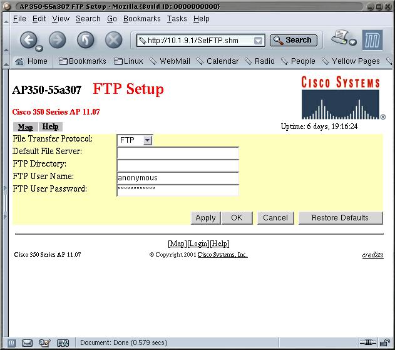Open the credits link
The height and width of the screenshot is (350, 395).
pyautogui.click(x=372, y=255)
